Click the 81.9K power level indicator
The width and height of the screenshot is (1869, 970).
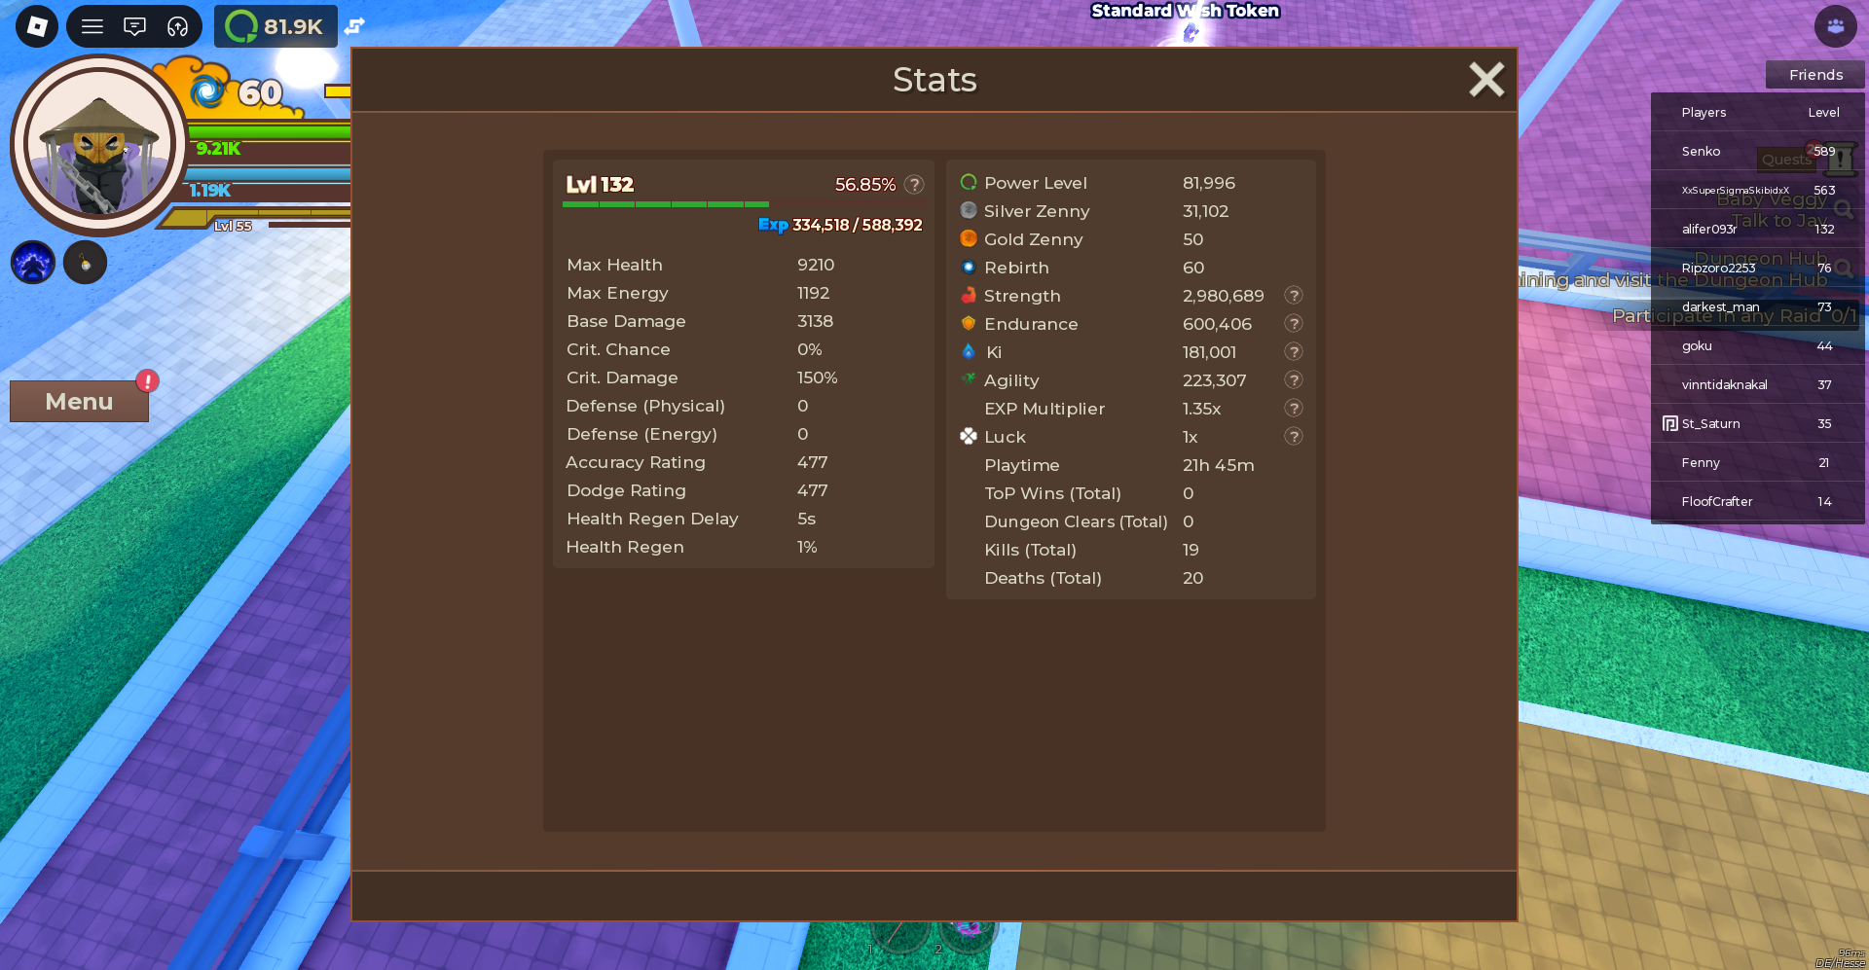275,26
